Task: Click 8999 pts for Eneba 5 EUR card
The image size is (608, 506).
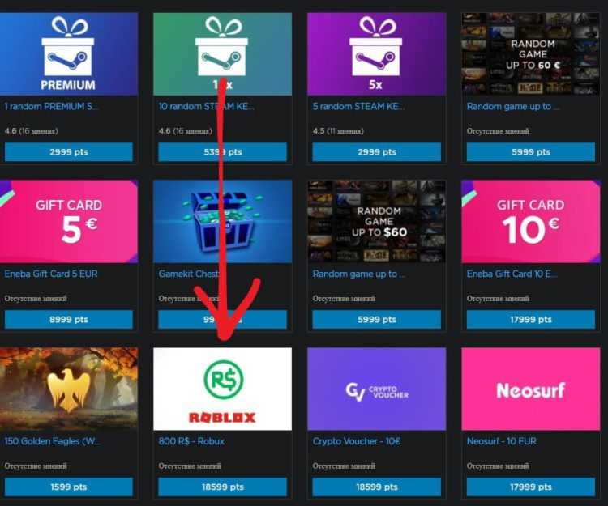Action: 69,320
